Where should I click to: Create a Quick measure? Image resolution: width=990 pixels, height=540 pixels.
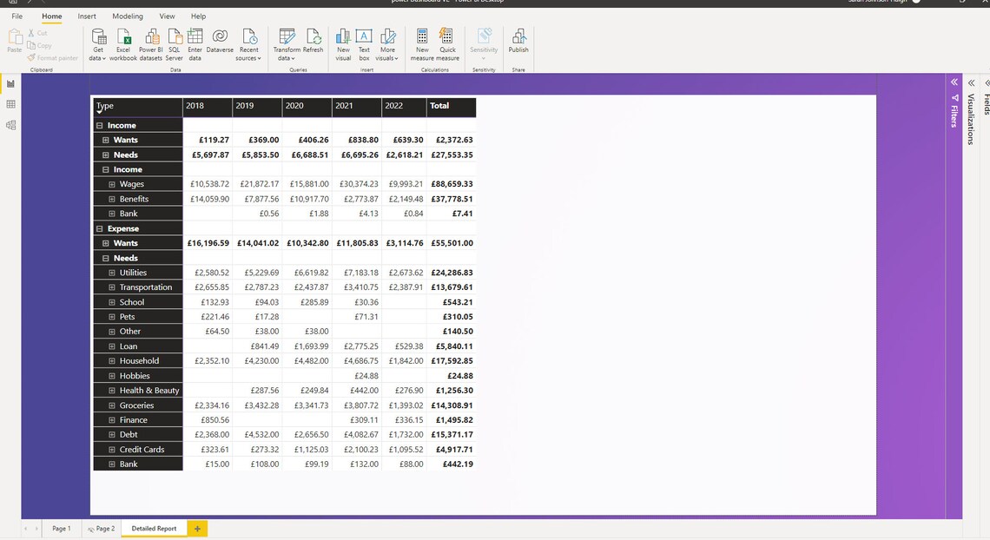click(445, 43)
